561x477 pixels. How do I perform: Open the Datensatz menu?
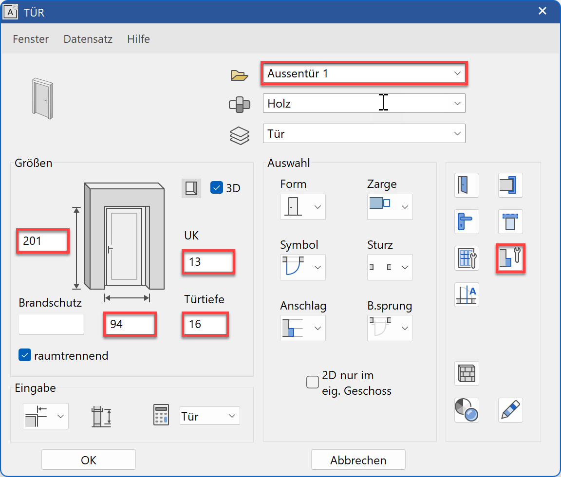(x=88, y=39)
